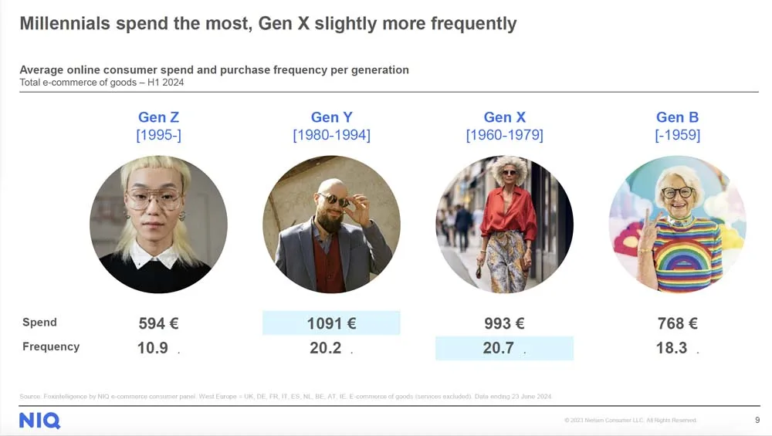The height and width of the screenshot is (436, 772).
Task: Click the 'Spend' row label
Action: tap(39, 323)
